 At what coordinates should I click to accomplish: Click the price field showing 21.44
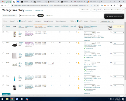(90, 33)
